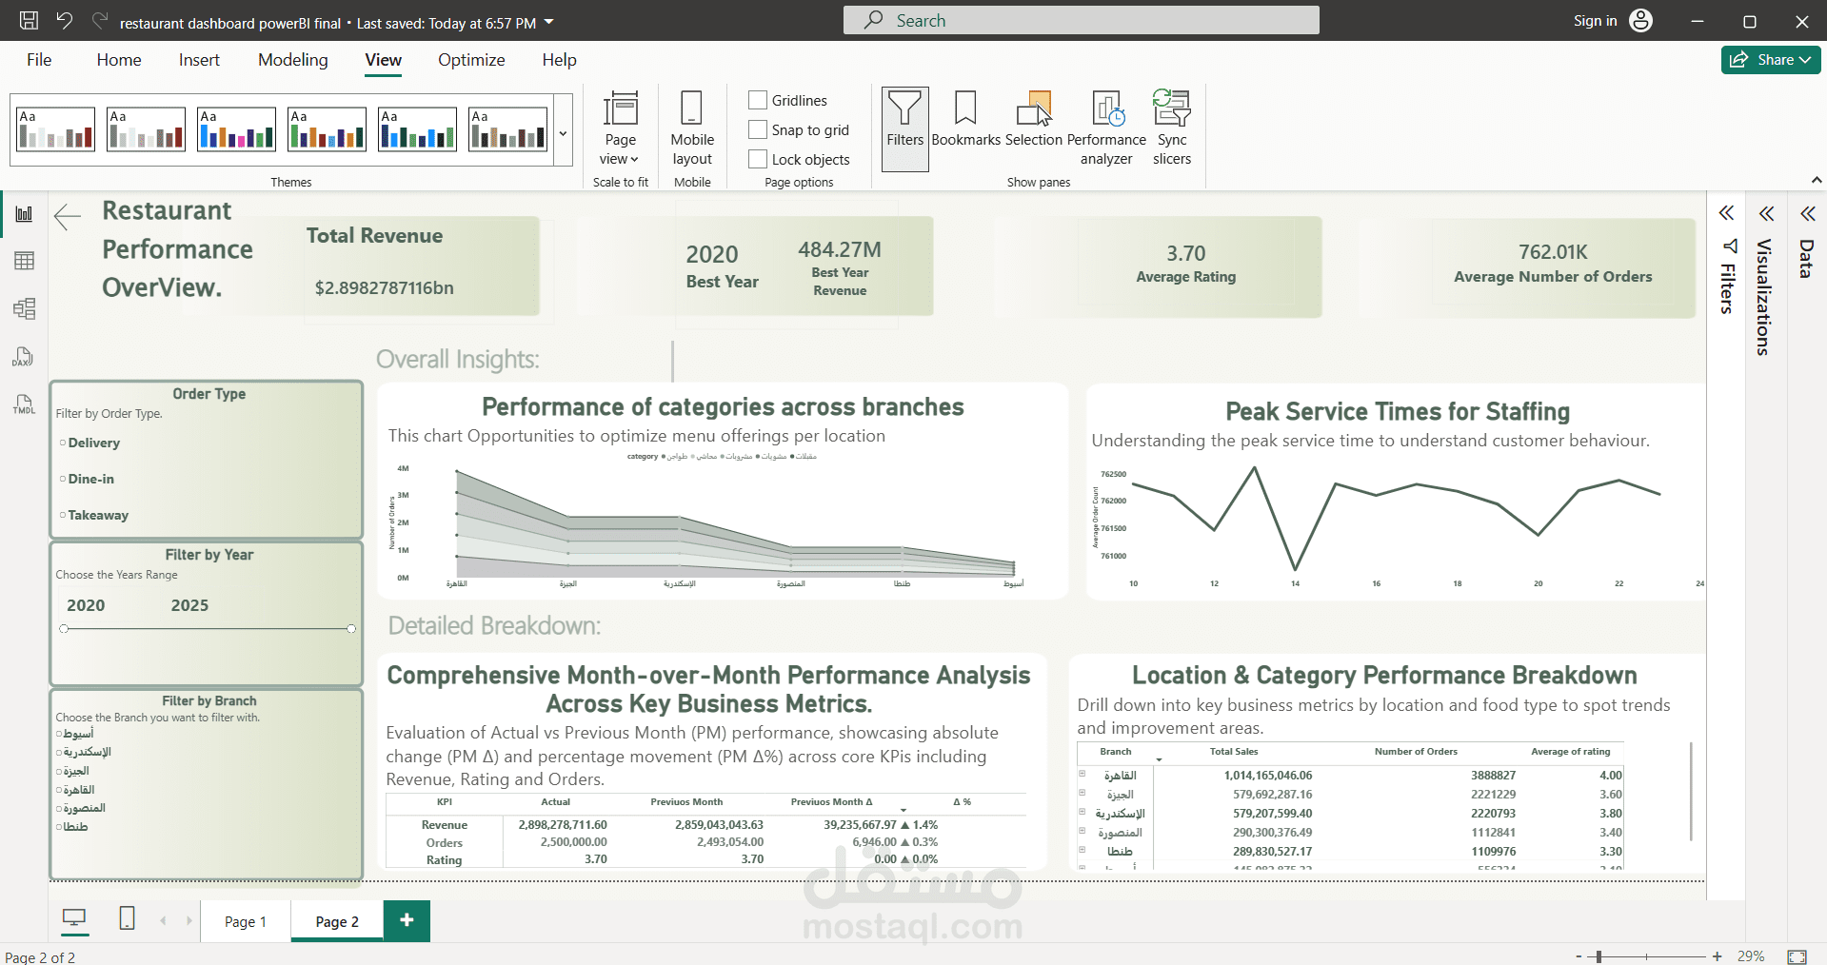This screenshot has height=965, width=1827.
Task: Expand the Filters pane chevron
Action: tap(1726, 213)
